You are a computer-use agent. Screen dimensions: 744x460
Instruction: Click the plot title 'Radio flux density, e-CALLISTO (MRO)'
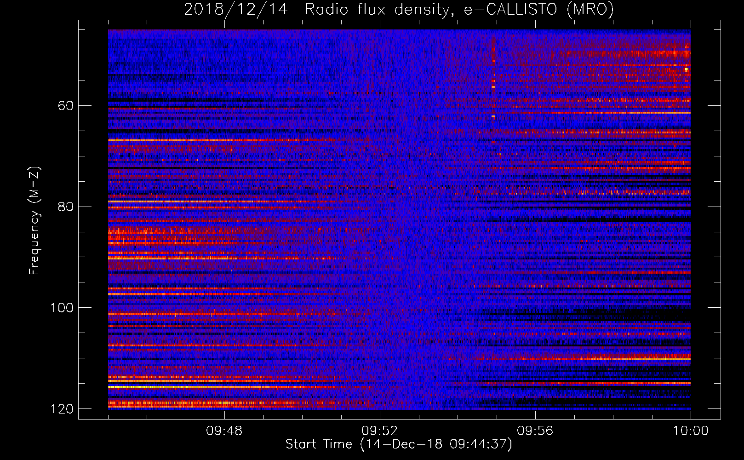(x=459, y=9)
